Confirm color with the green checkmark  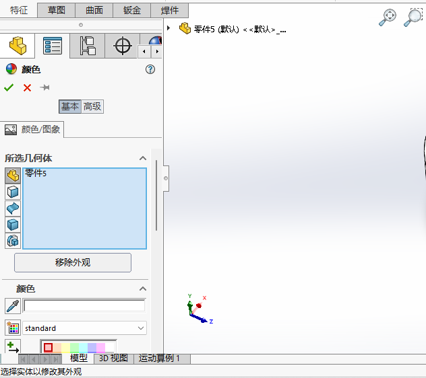(x=9, y=87)
